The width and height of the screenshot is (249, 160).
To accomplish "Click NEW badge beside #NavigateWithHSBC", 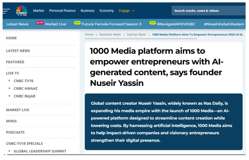I will click(x=153, y=23).
